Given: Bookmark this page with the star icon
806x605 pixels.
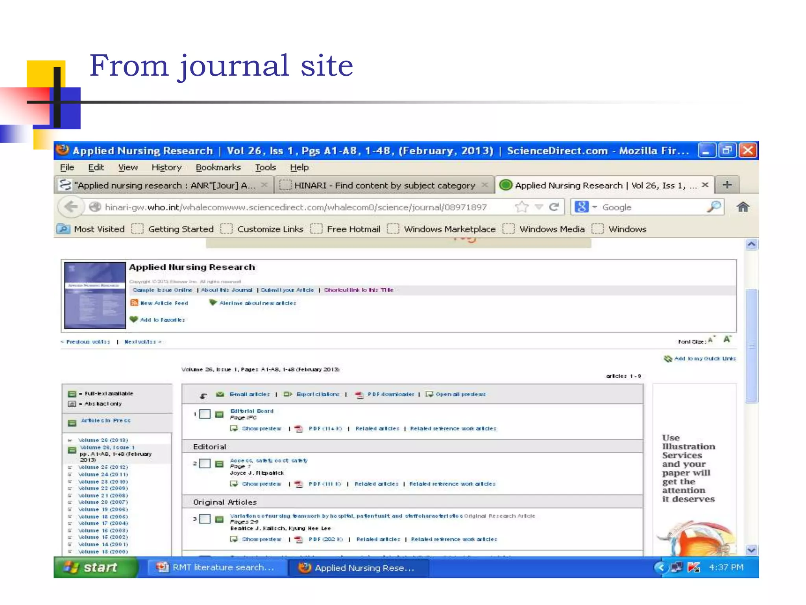Looking at the screenshot, I should 521,207.
